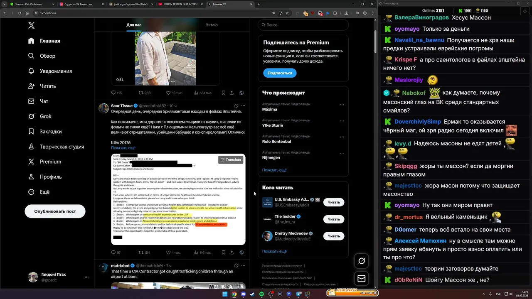Switch to the Читаю tab

[x=212, y=25]
